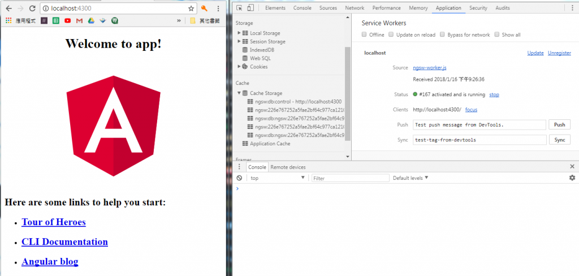This screenshot has width=579, height=276.
Task: Open the YouTube bookmark
Action: coord(68,21)
